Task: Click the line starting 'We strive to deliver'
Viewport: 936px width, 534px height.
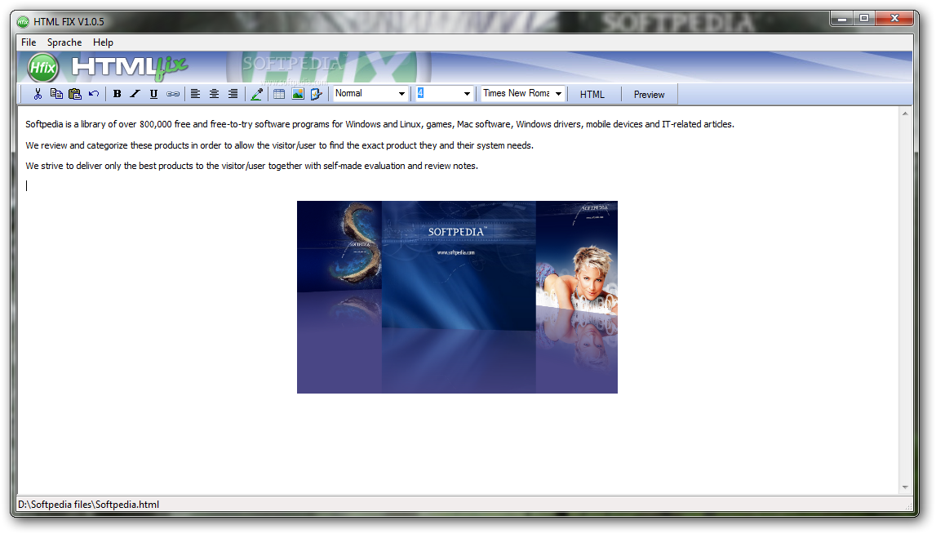Action: tap(251, 166)
